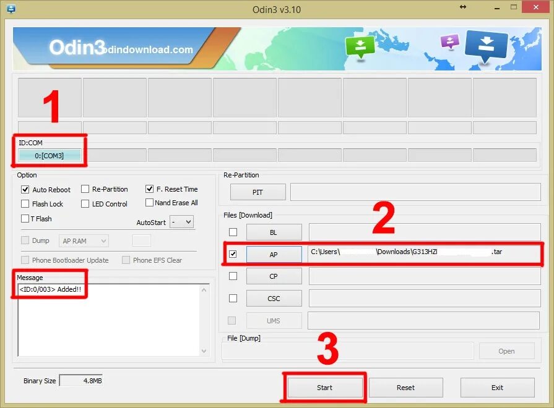Click the CSC file button
554x408 pixels.
(274, 299)
